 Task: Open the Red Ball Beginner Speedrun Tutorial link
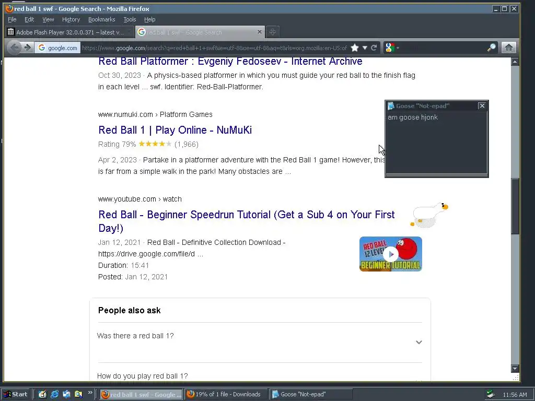point(247,221)
